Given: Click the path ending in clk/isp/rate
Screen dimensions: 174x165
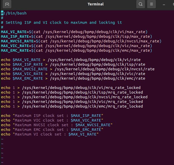Looking at the screenshot, I should (97, 64).
